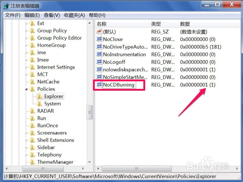Click the Registry Editor title bar icon
243x182 pixels.
click(6, 6)
